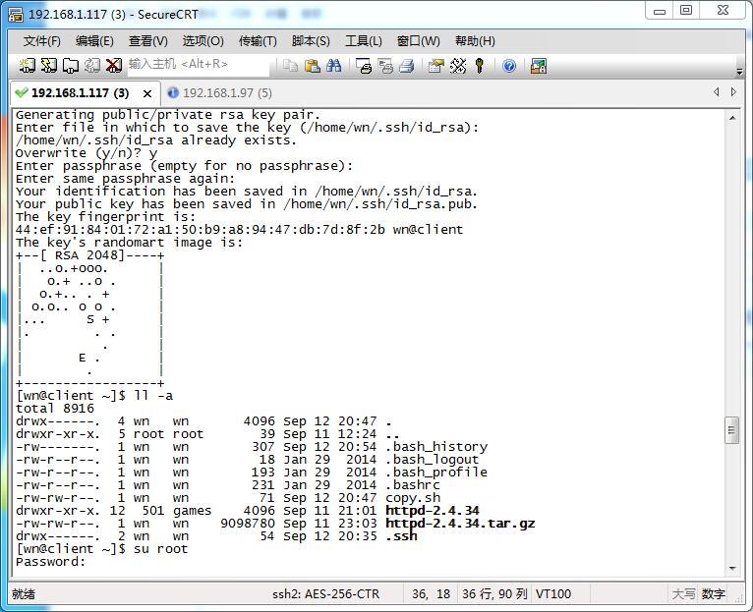Select the 192.168.1.117 (3) tab

coord(80,93)
